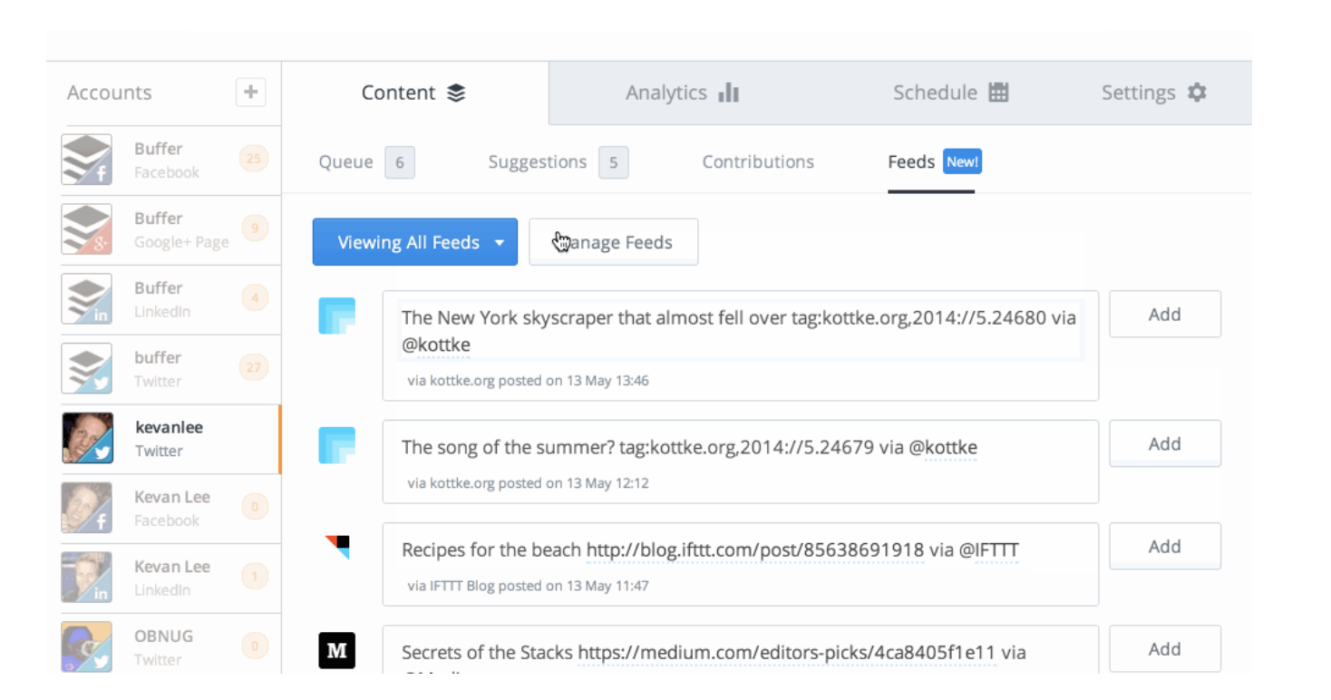This screenshot has width=1331, height=700.
Task: Click the 0 badge on OBNUG Twitter
Action: (x=255, y=647)
